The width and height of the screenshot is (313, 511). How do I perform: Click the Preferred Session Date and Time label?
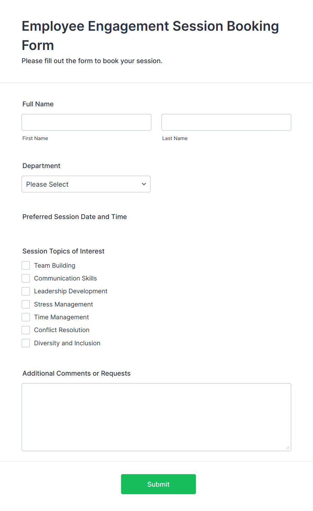click(75, 217)
